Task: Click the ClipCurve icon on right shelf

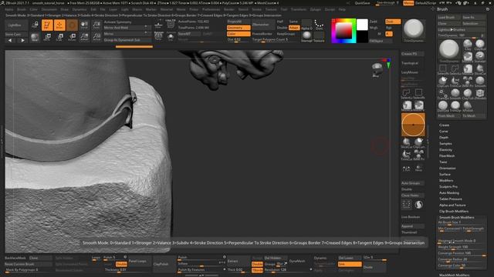Action: coord(418,143)
